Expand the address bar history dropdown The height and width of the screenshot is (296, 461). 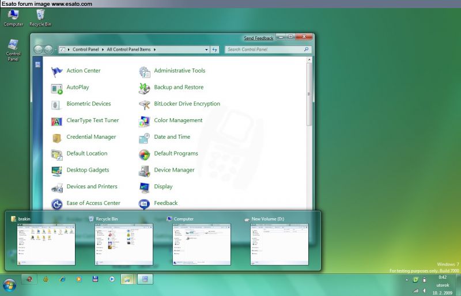(207, 50)
